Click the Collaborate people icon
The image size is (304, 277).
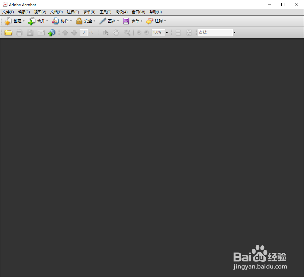click(x=55, y=21)
